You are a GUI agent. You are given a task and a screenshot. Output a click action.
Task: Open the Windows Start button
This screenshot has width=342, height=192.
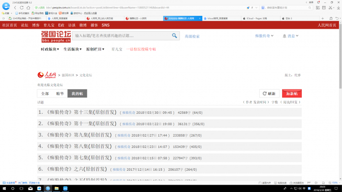tap(4, 189)
